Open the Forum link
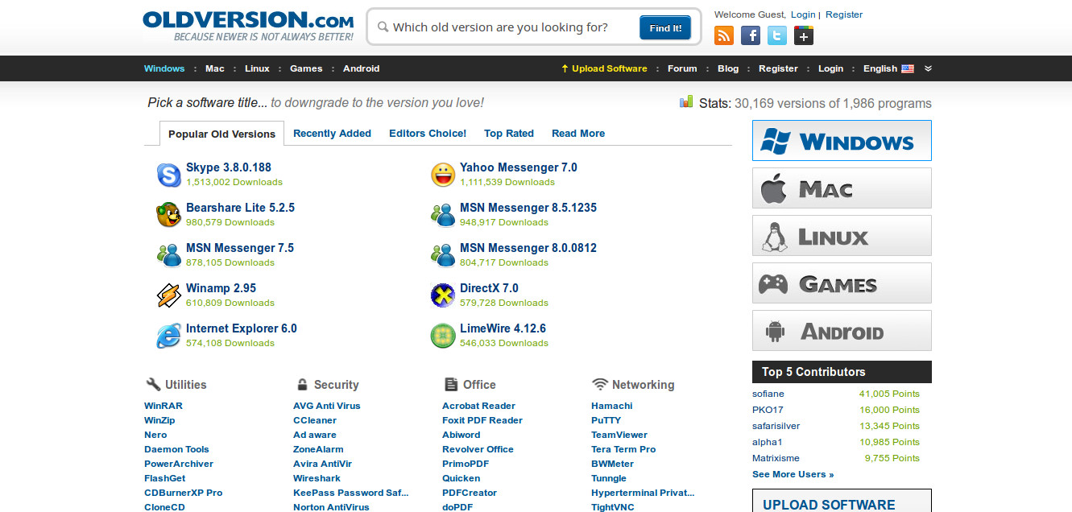The image size is (1072, 512). (x=682, y=68)
